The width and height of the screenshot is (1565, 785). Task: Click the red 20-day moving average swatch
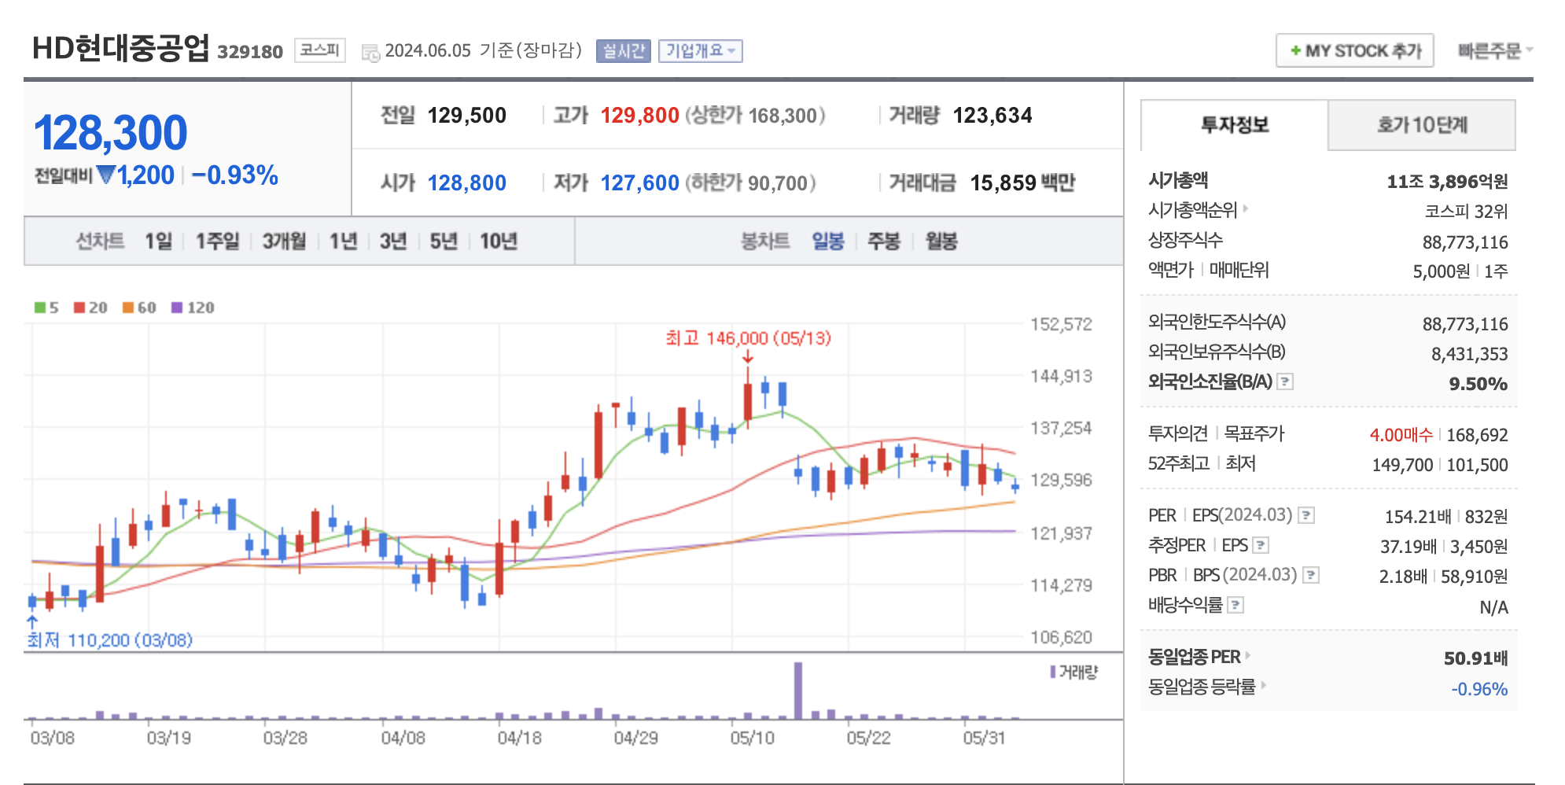(79, 308)
